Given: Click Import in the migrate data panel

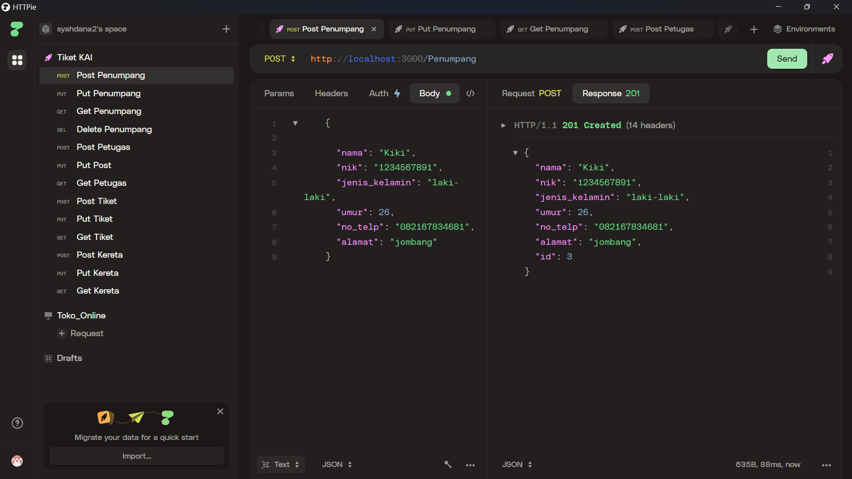Looking at the screenshot, I should tap(136, 455).
